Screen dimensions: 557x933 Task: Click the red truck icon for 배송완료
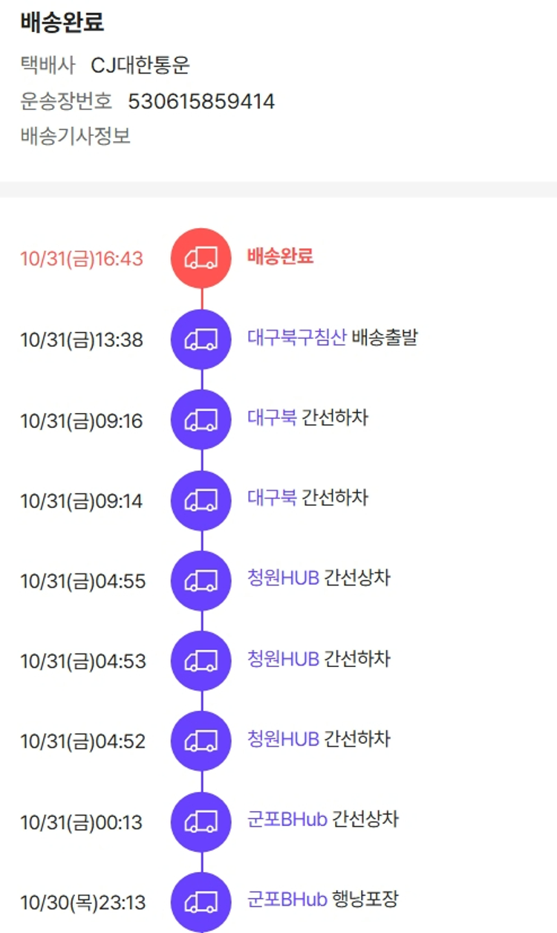201,259
